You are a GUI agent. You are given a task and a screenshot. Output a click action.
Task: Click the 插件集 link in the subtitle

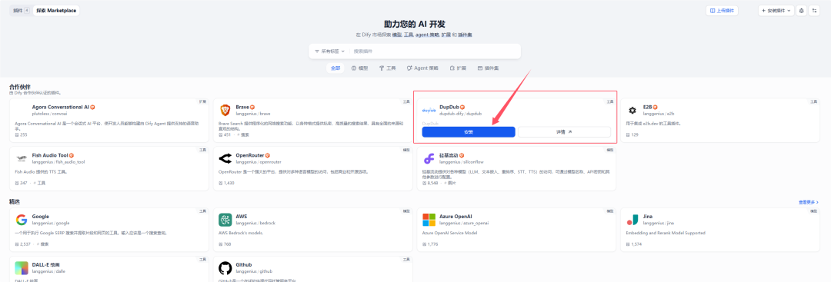(466, 35)
